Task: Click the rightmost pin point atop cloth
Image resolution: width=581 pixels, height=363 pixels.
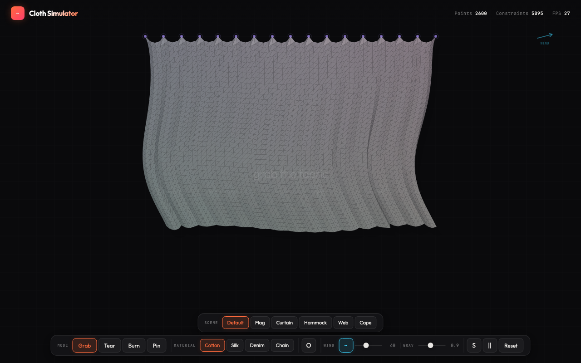Action: point(436,36)
